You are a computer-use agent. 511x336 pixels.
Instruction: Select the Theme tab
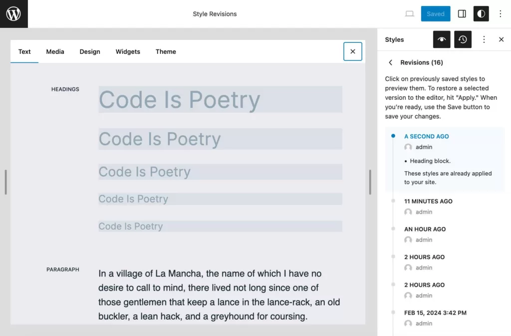pyautogui.click(x=166, y=51)
